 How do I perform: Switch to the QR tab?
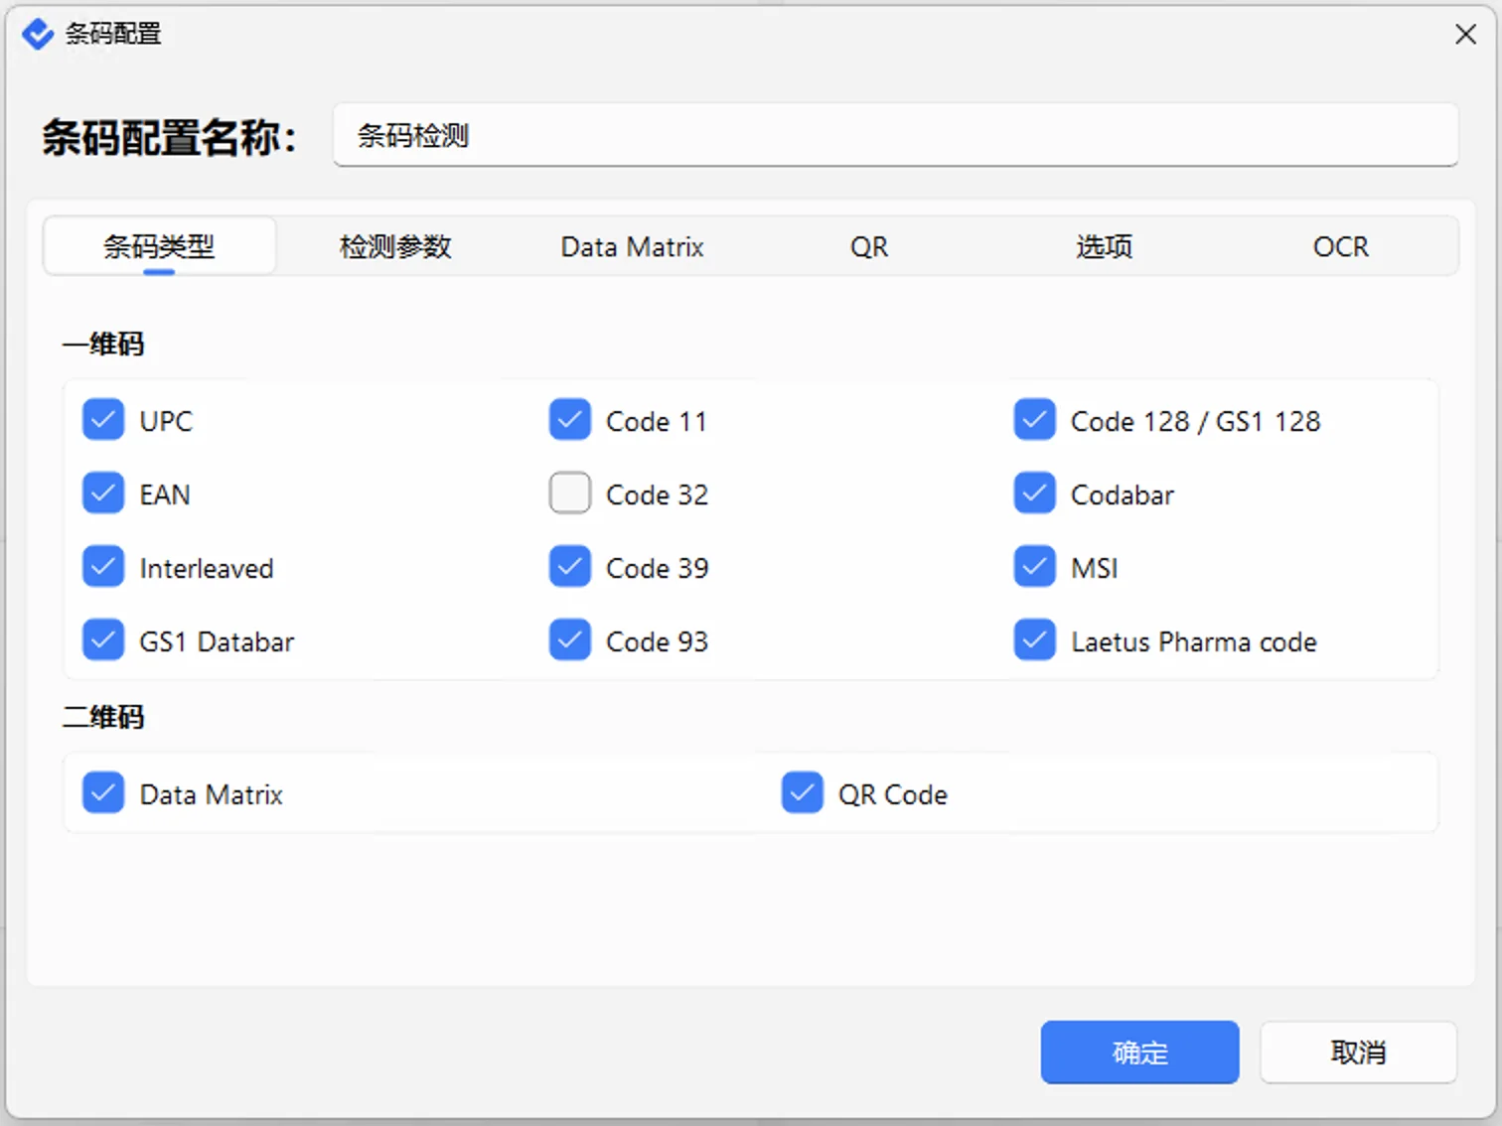point(869,246)
